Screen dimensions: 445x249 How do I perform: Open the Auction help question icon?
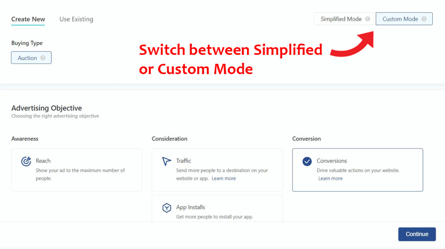(43, 58)
